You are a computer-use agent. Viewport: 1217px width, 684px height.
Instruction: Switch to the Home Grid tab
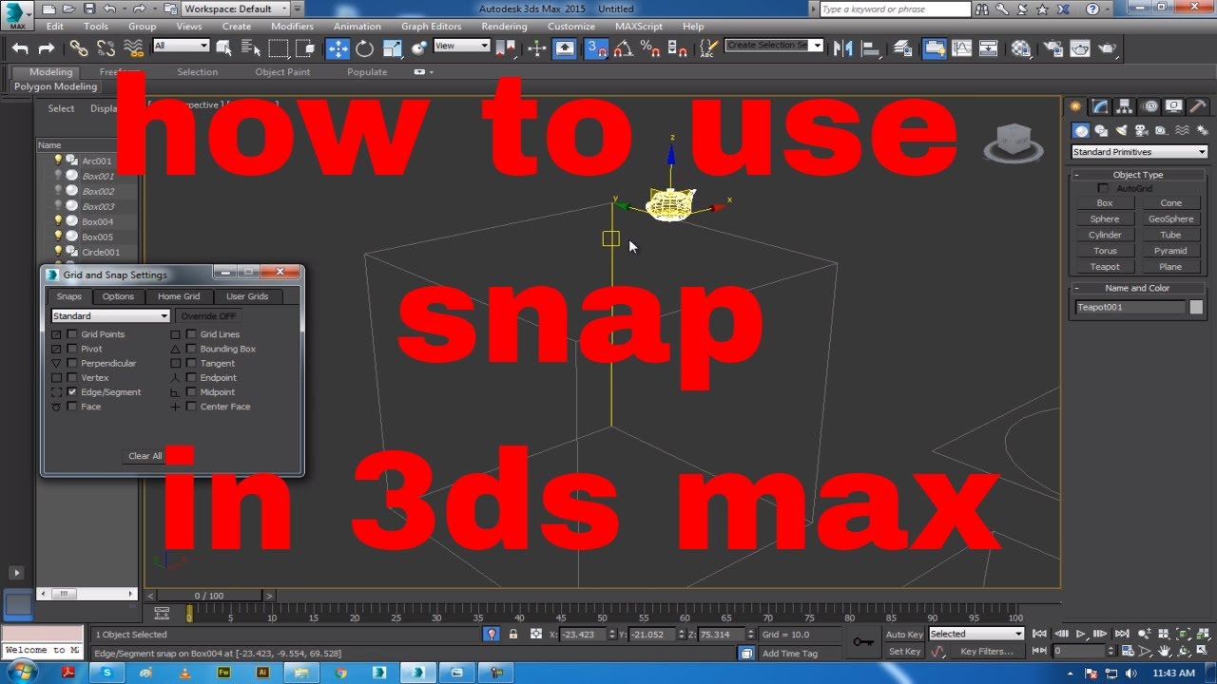pyautogui.click(x=179, y=296)
